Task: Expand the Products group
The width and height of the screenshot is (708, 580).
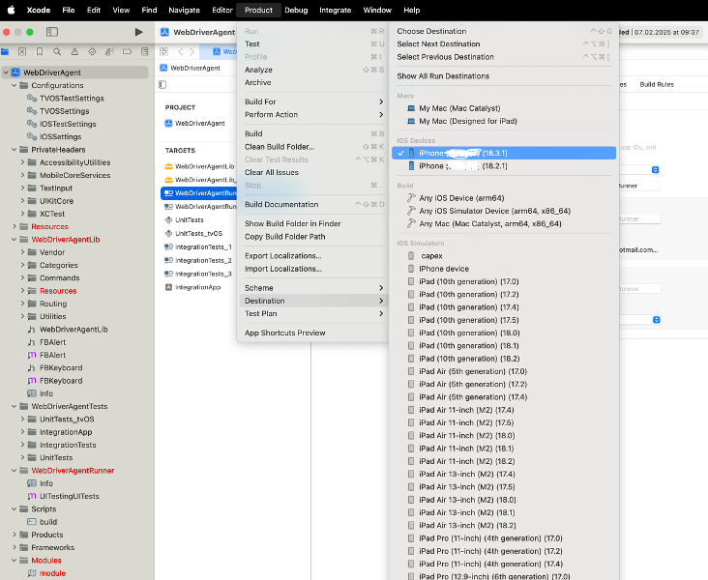Action: (14, 535)
